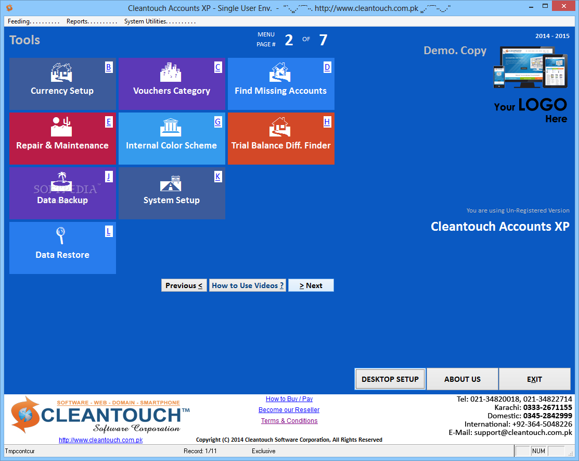Select the Internal Color Scheme label text
The width and height of the screenshot is (579, 461).
tap(171, 146)
